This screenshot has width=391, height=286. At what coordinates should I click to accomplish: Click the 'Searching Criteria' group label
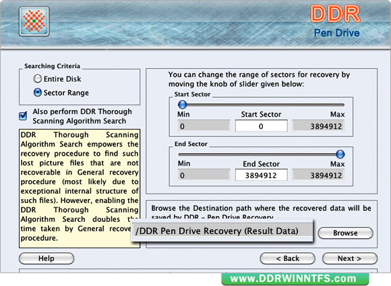pyautogui.click(x=52, y=66)
